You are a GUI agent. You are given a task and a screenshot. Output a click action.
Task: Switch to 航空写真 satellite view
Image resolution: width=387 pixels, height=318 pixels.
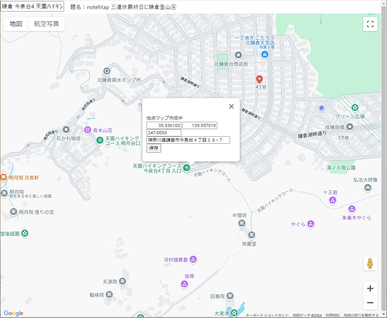click(46, 24)
